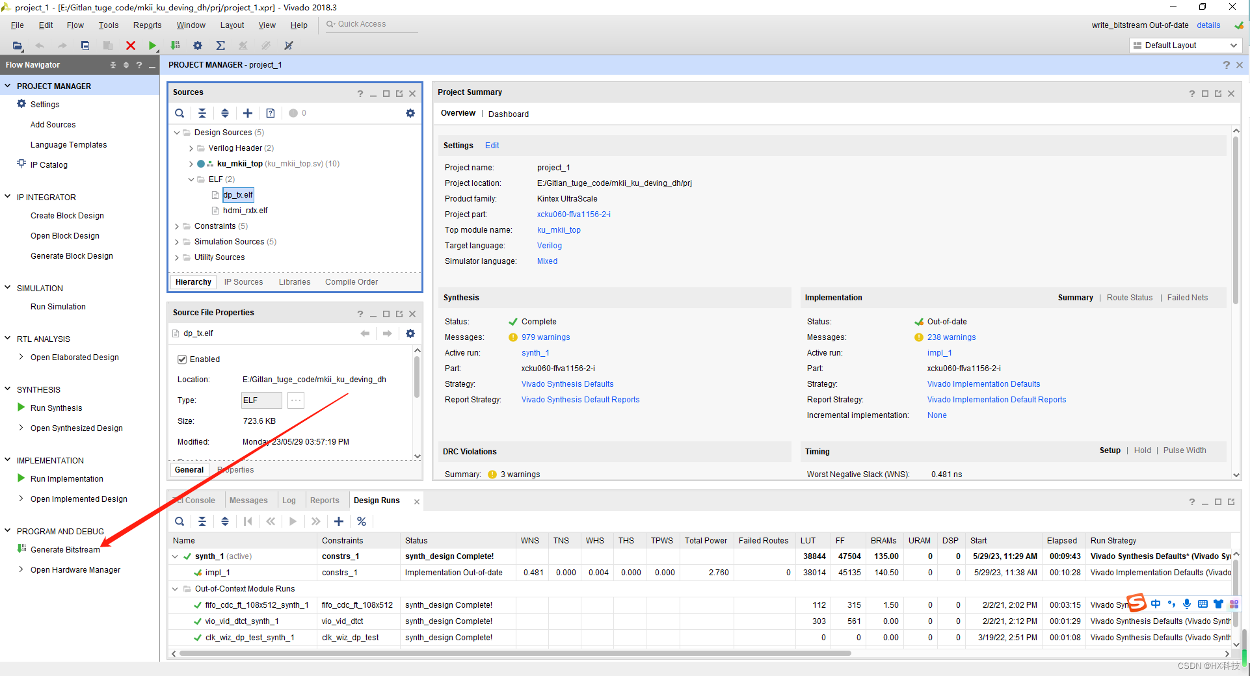This screenshot has width=1250, height=676.
Task: Show Hold timing summary
Action: coord(1142,450)
